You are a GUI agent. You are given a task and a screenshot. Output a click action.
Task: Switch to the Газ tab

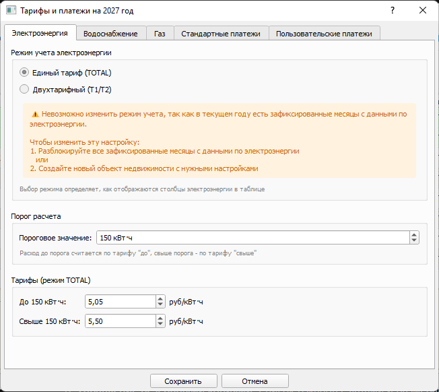160,34
